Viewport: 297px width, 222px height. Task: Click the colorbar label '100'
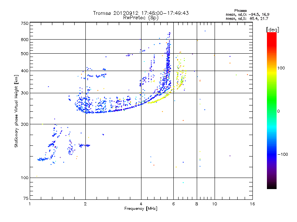[281, 68]
